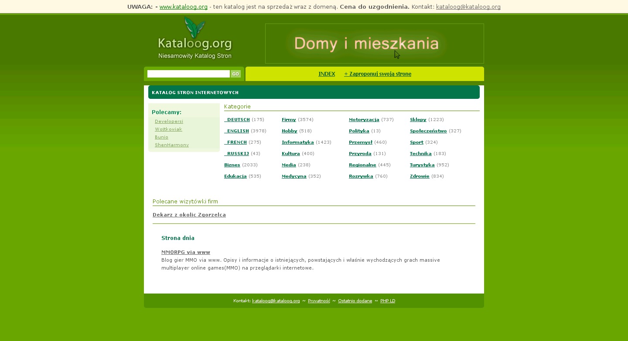Open the PHP LD footer link

click(x=388, y=301)
